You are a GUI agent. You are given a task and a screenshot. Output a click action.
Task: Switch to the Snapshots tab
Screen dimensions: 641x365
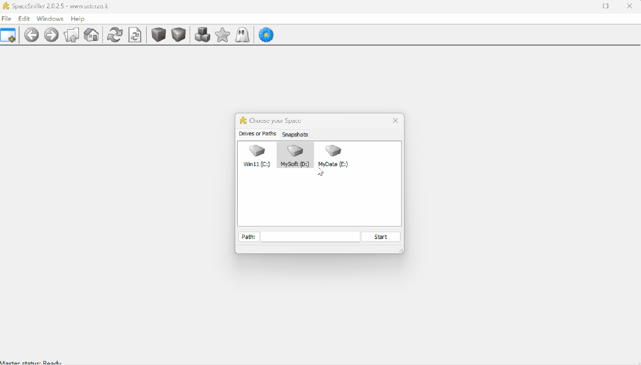coord(295,135)
